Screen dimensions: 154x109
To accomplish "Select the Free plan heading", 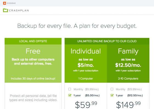I will (33, 51).
